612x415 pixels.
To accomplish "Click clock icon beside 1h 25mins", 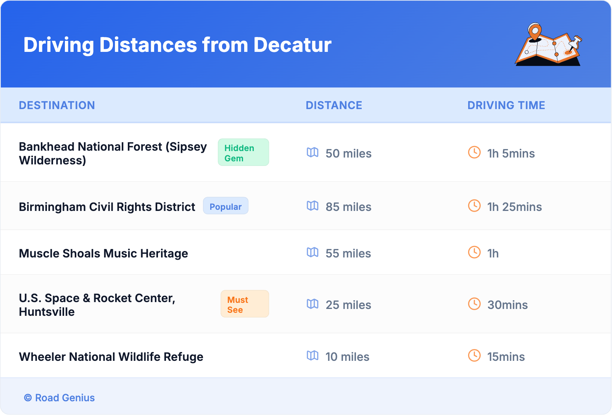I will pos(474,206).
